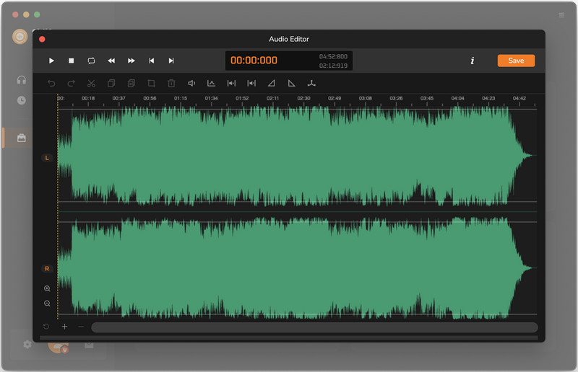
Task: Paste the copied audio
Action: coord(131,84)
